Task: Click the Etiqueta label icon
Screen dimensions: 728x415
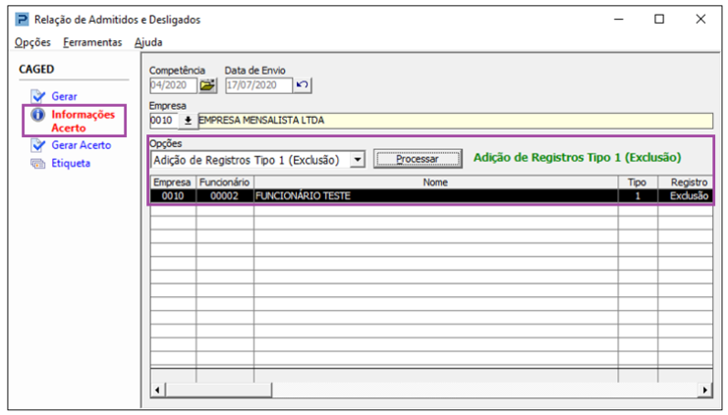Action: (x=37, y=163)
